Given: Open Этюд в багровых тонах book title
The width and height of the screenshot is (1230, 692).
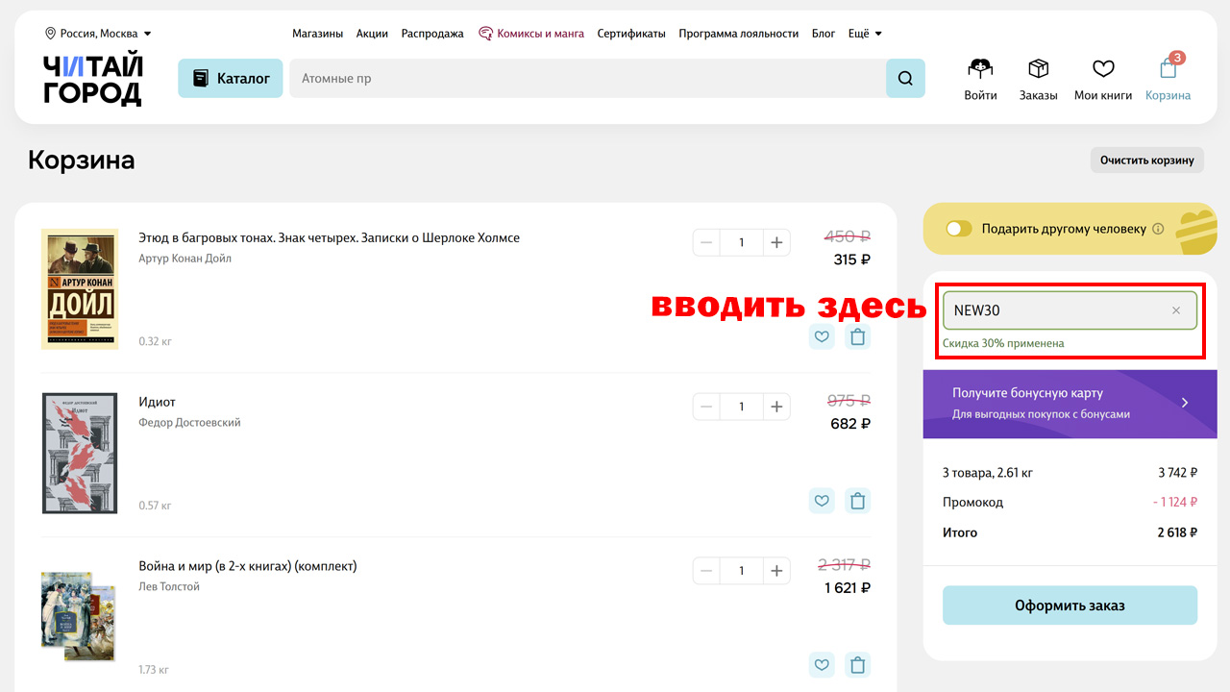Looking at the screenshot, I should 330,237.
